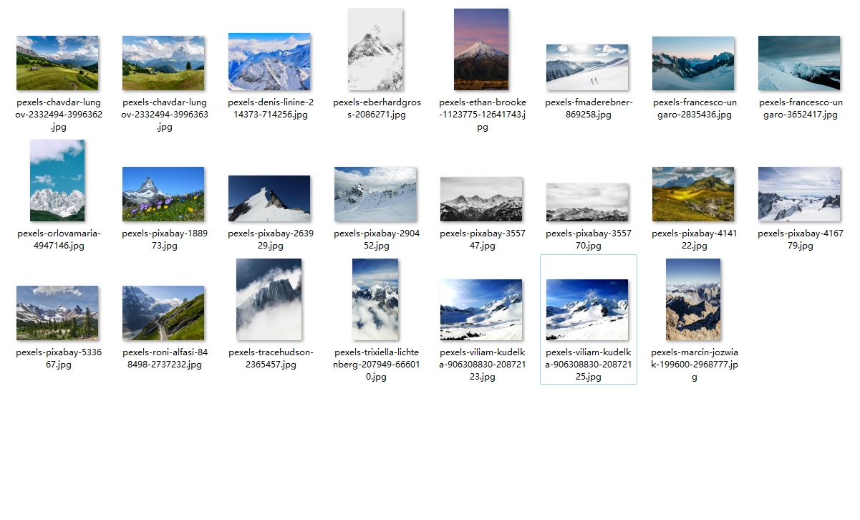Click the pexels-fmaderebner-869258 skiers photo
The width and height of the screenshot is (860, 520).
(587, 67)
